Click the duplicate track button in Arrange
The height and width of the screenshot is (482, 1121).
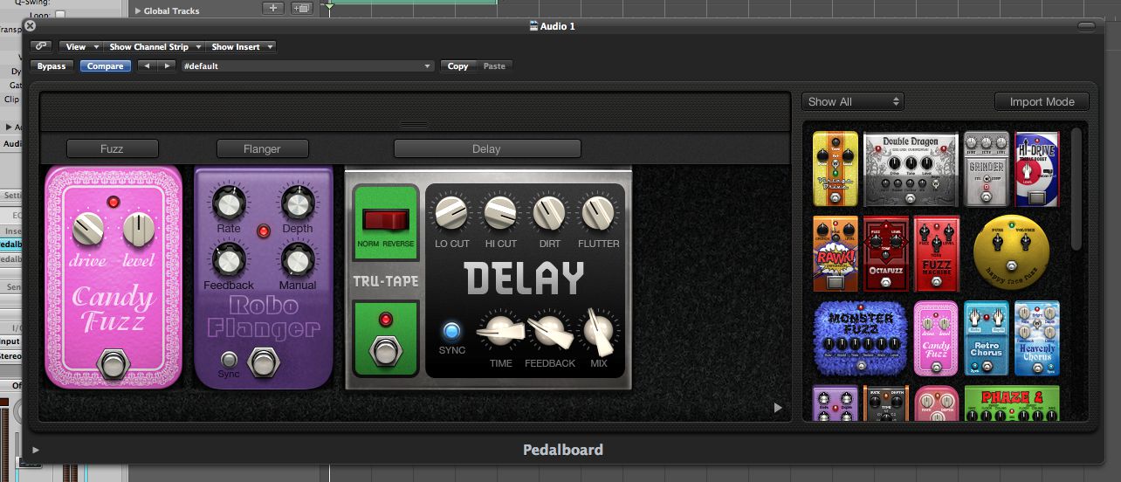coord(301,8)
